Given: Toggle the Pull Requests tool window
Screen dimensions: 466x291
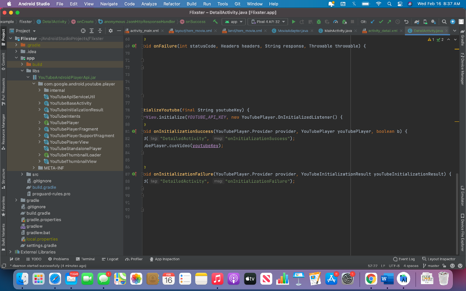Looking at the screenshot, I should point(3,91).
